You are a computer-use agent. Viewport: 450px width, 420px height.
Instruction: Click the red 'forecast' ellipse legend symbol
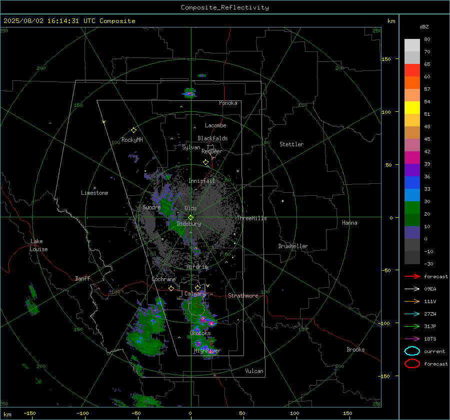click(x=412, y=364)
